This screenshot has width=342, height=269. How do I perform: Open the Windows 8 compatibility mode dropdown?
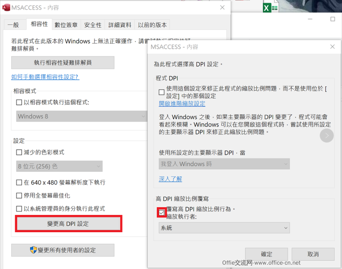tap(82, 116)
